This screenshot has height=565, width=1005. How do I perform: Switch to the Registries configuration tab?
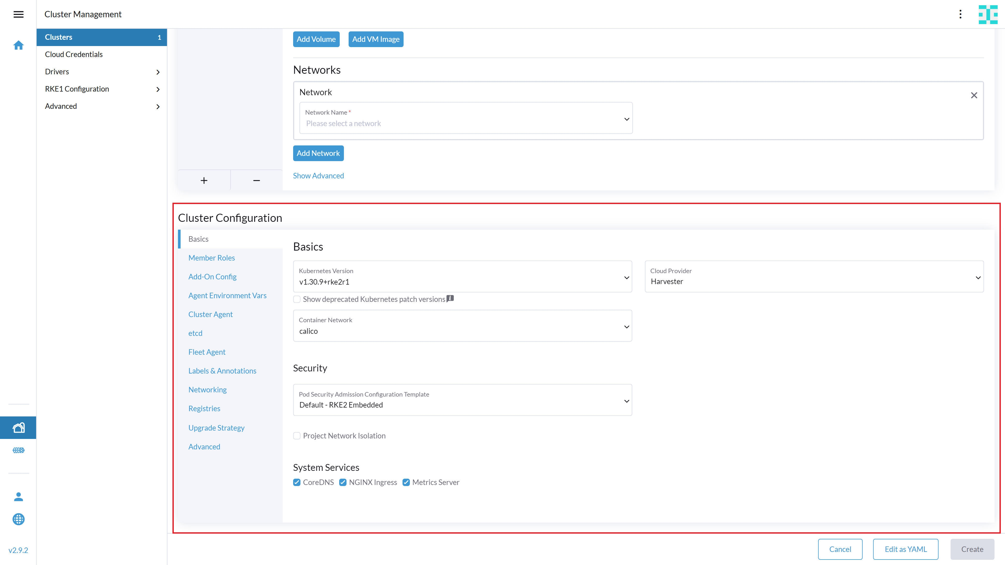coord(204,408)
